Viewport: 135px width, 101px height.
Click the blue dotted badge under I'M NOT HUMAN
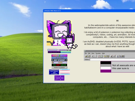point(59,58)
